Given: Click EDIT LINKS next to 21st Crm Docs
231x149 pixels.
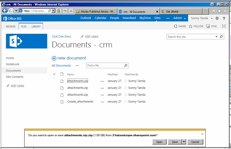Looking at the screenshot, I should (x=90, y=37).
